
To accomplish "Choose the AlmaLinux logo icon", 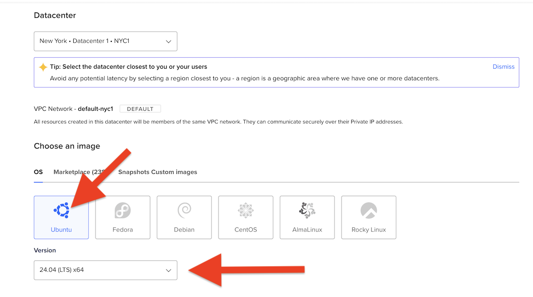I will pos(307,211).
